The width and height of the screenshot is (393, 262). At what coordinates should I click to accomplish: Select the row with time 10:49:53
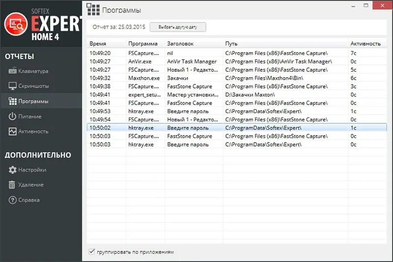coord(237,111)
